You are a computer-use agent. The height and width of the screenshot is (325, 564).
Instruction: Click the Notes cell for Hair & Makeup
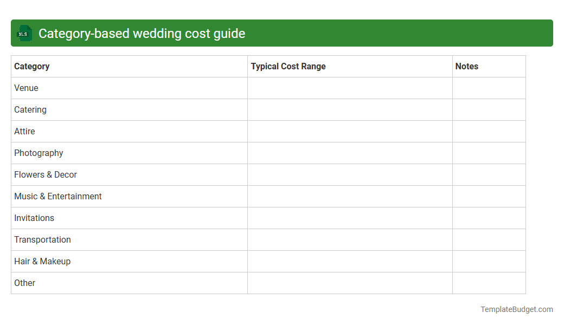click(489, 261)
